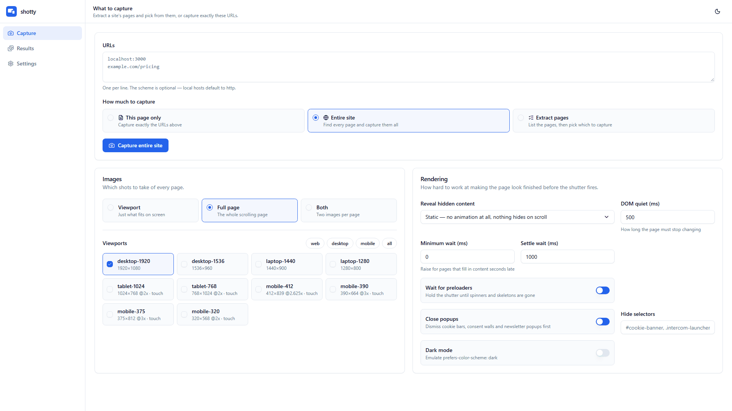The height and width of the screenshot is (411, 732).
Task: Toggle dark theme moon icon
Action: 718,11
